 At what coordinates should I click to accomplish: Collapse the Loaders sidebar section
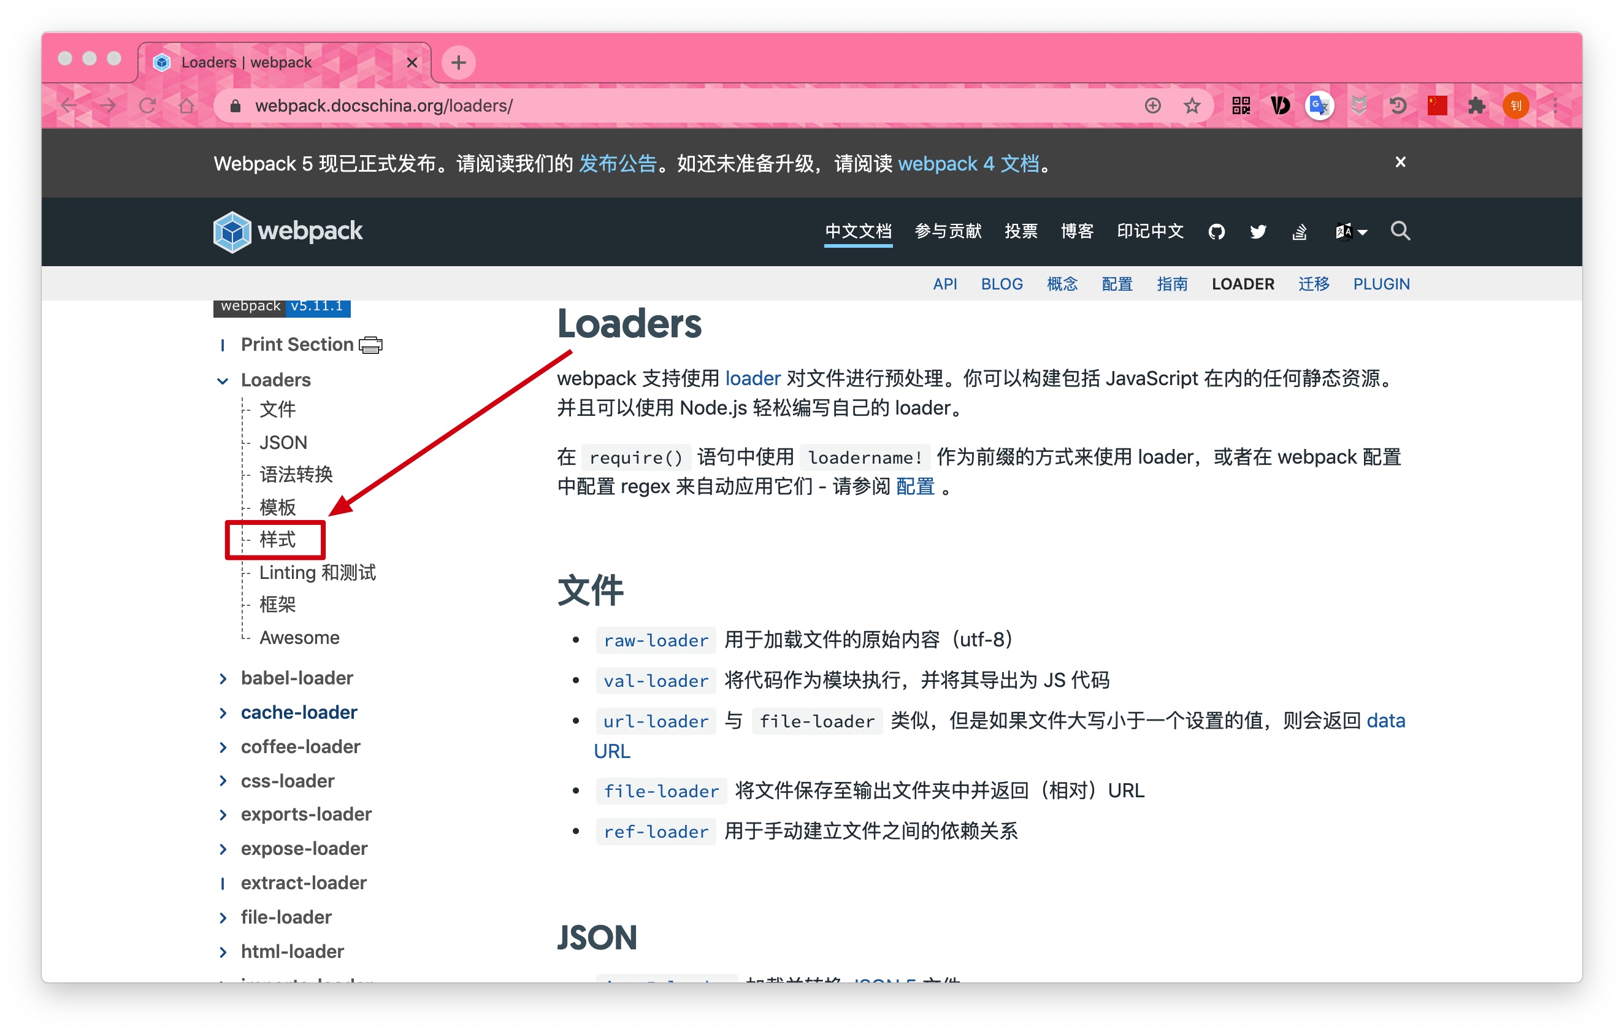(223, 380)
